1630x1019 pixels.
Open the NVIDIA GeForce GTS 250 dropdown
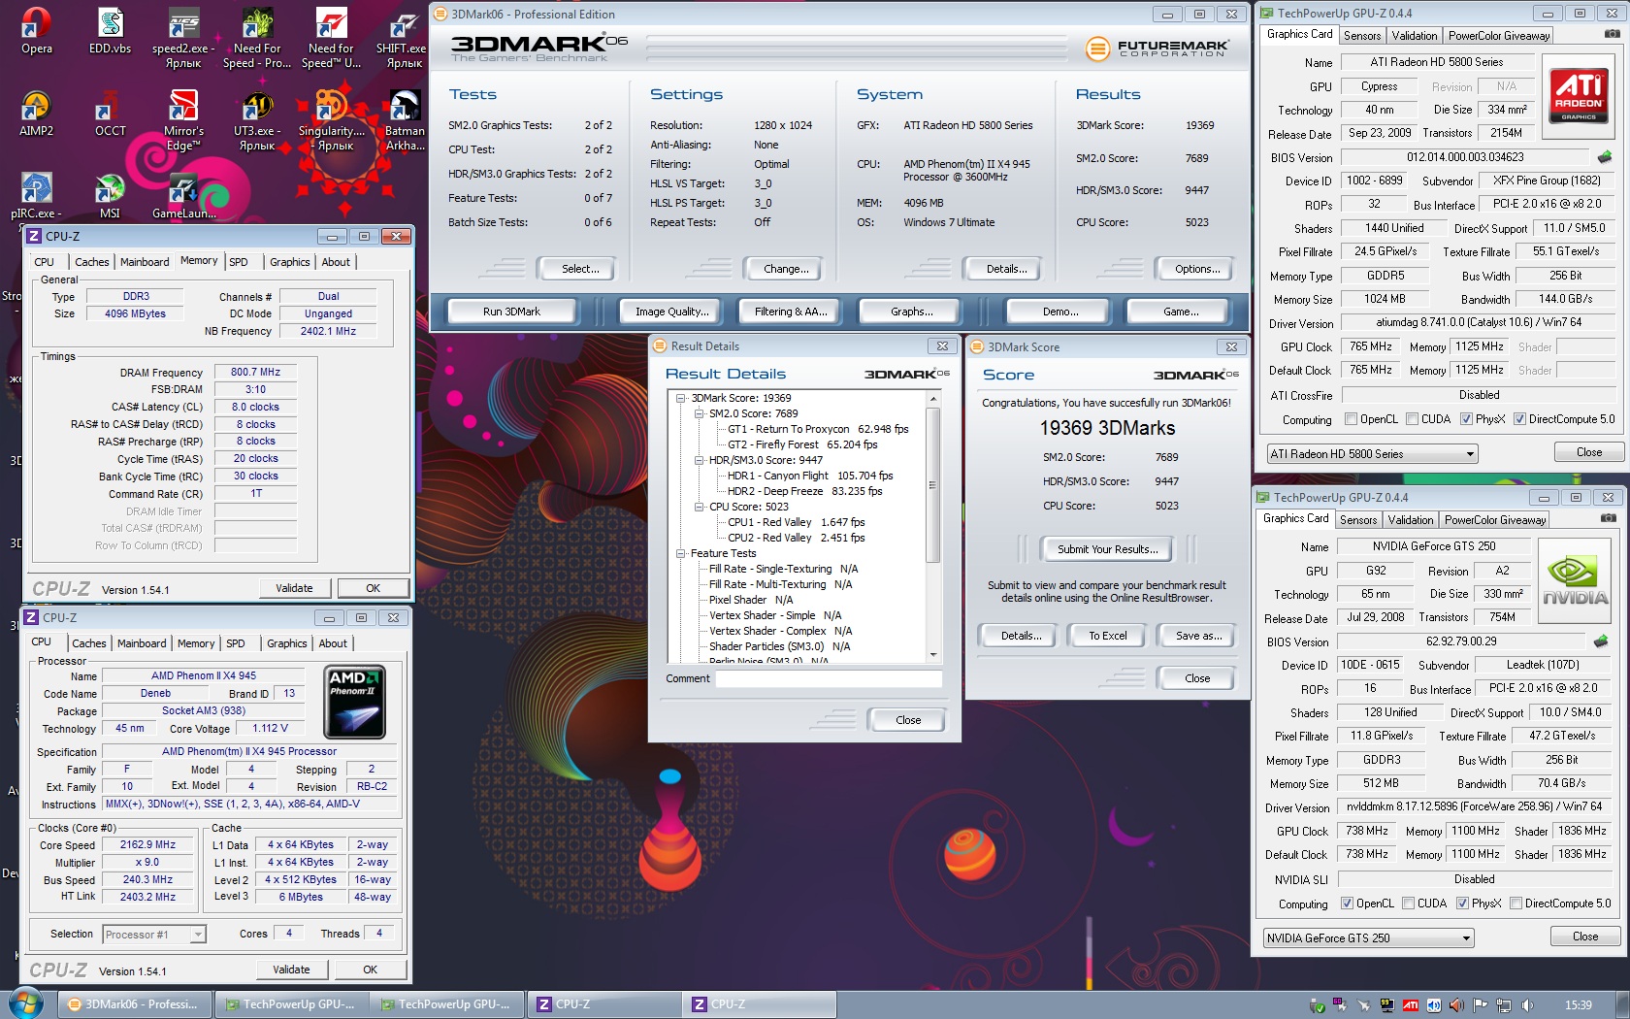(x=1368, y=938)
